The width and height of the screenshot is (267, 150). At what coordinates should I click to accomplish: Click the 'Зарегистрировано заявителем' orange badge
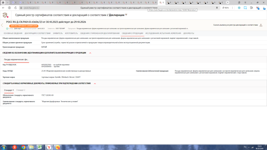click(x=24, y=26)
